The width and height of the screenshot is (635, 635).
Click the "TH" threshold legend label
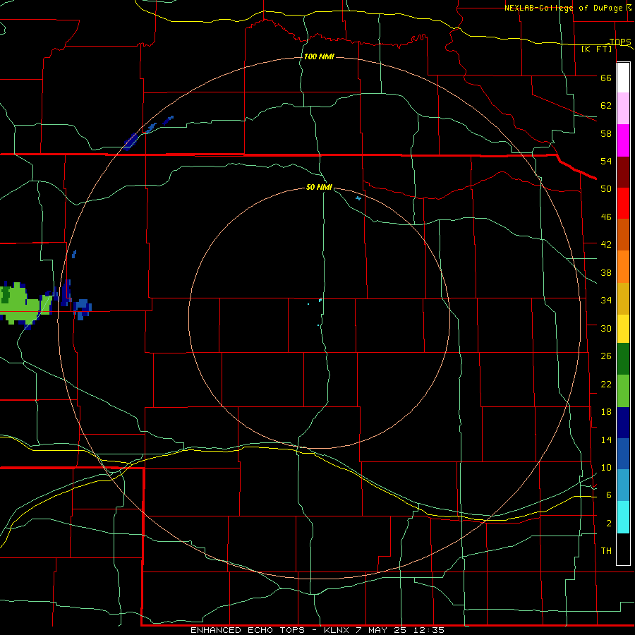click(x=606, y=551)
